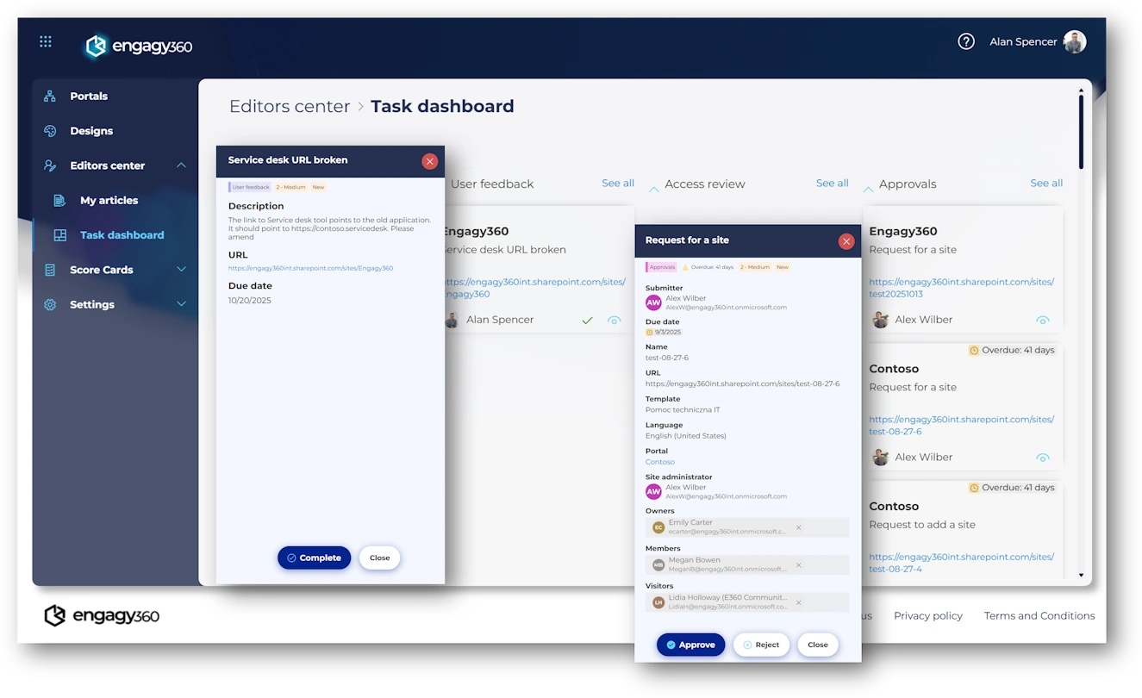Click Alan Spencer's profile avatar

point(1074,41)
